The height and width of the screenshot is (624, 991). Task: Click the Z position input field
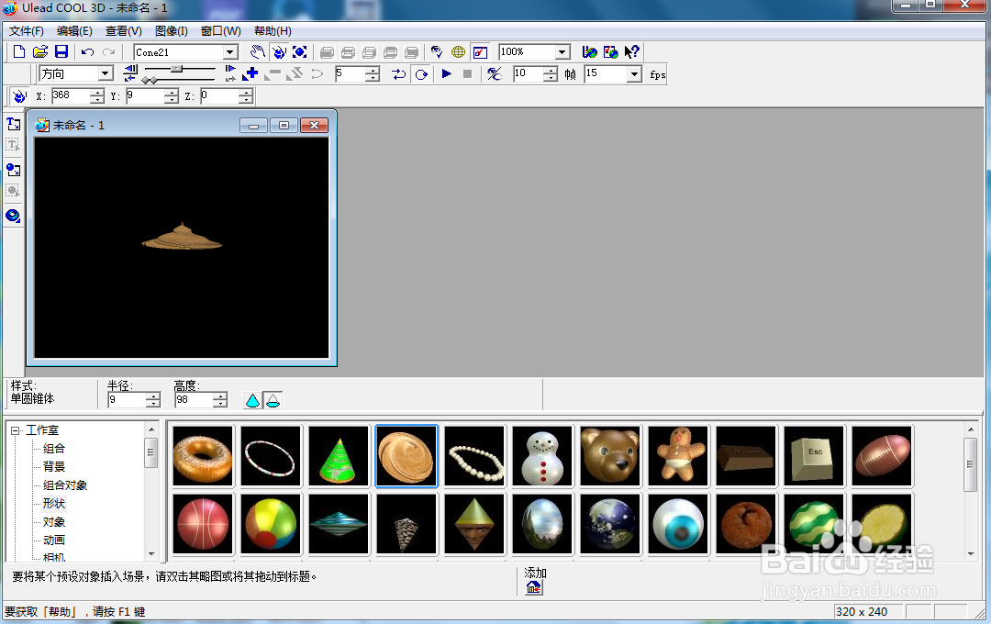tap(219, 95)
